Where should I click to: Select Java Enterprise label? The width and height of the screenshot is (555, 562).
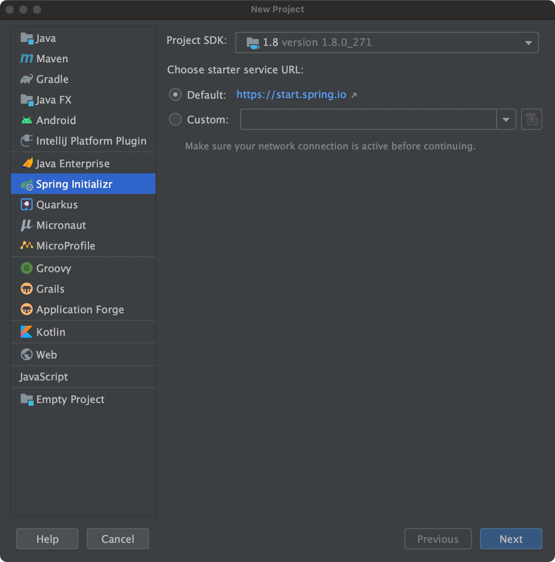click(73, 164)
